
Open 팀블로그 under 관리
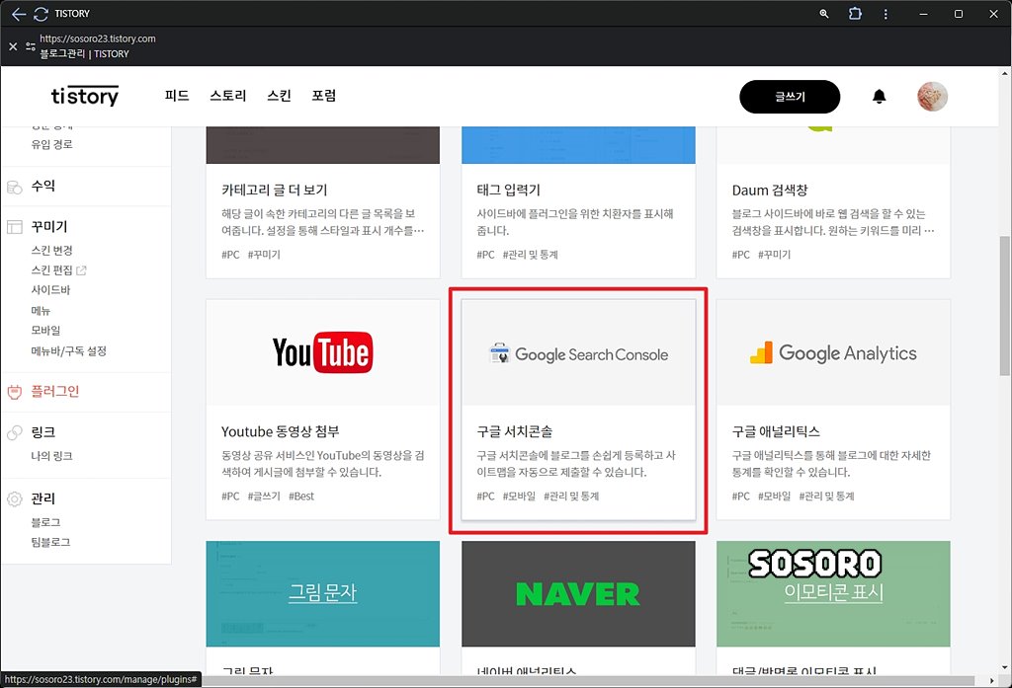pyautogui.click(x=51, y=542)
